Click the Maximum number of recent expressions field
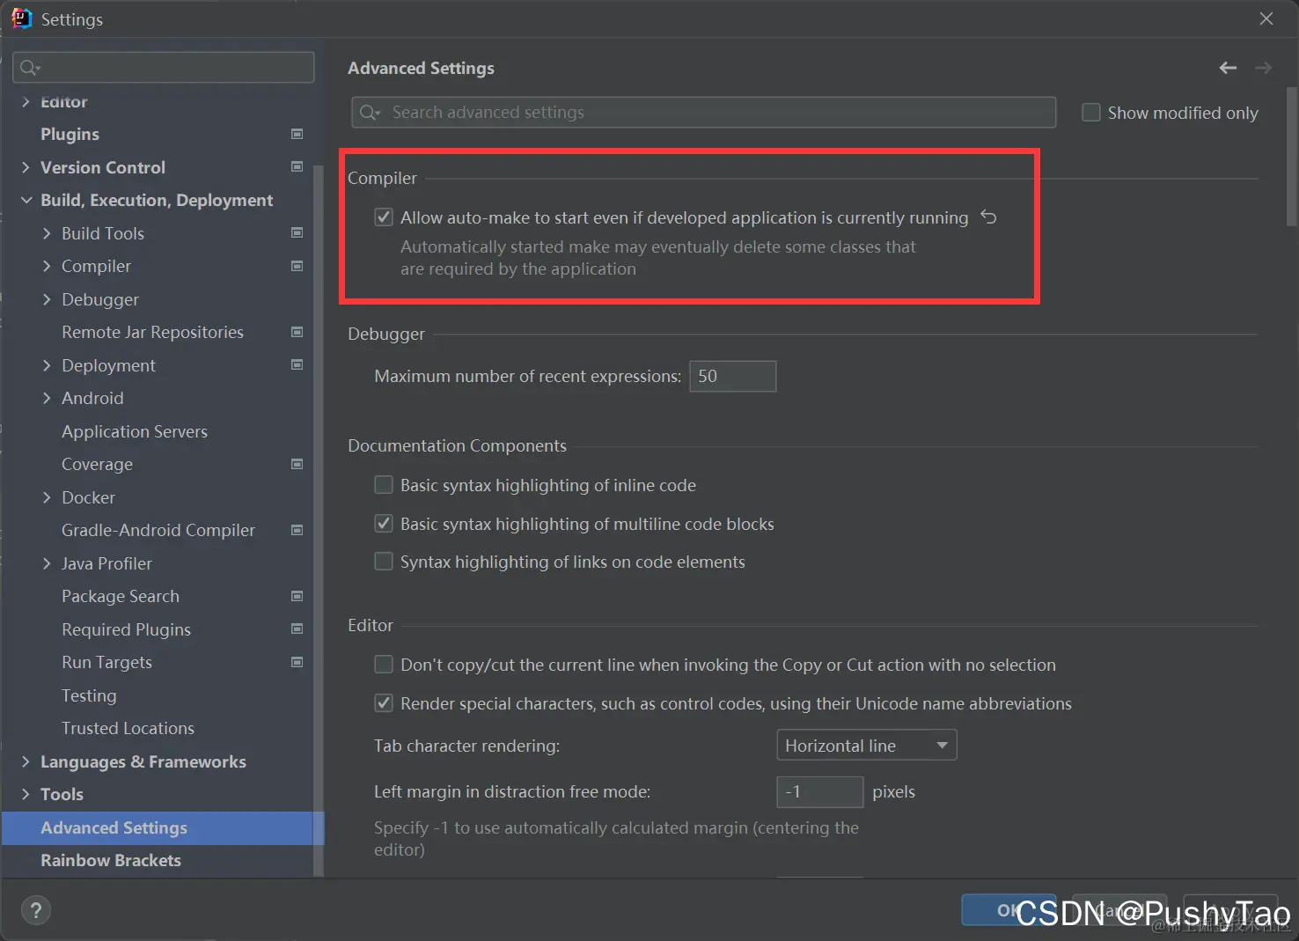Screen dimensions: 1299x941 tap(732, 376)
